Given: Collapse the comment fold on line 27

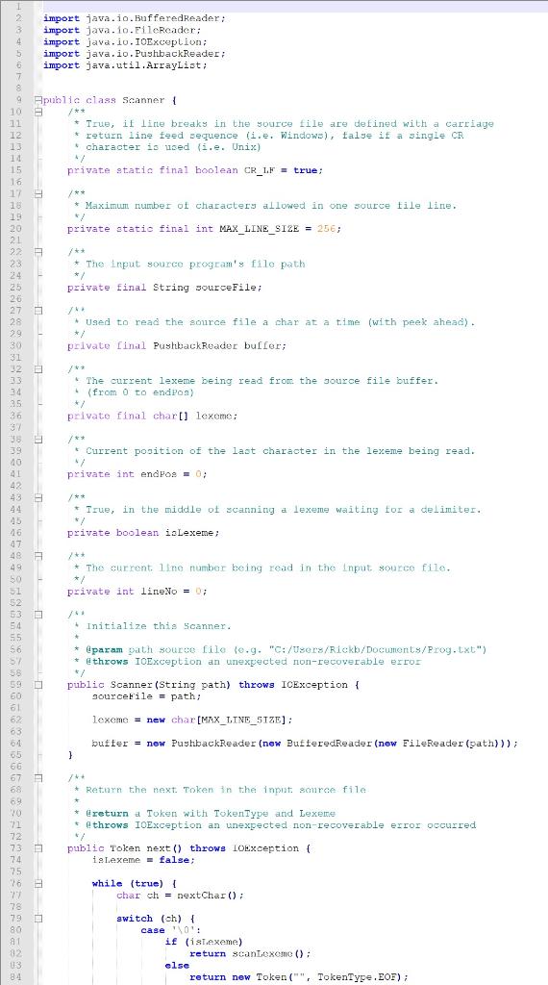Looking at the screenshot, I should tap(37, 311).
